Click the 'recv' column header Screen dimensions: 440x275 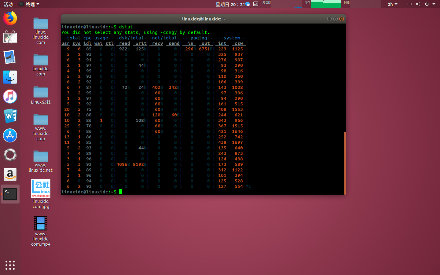point(158,43)
